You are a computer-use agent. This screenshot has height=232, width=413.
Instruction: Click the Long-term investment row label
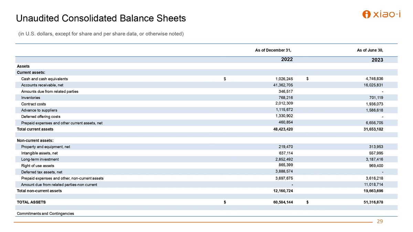coord(40,159)
